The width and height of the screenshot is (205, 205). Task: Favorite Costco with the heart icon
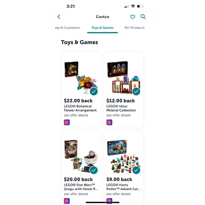click(133, 17)
